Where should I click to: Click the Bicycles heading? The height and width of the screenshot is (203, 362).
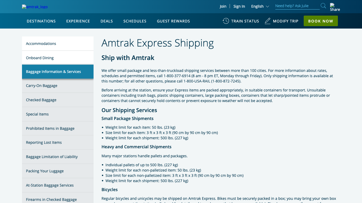point(109,190)
